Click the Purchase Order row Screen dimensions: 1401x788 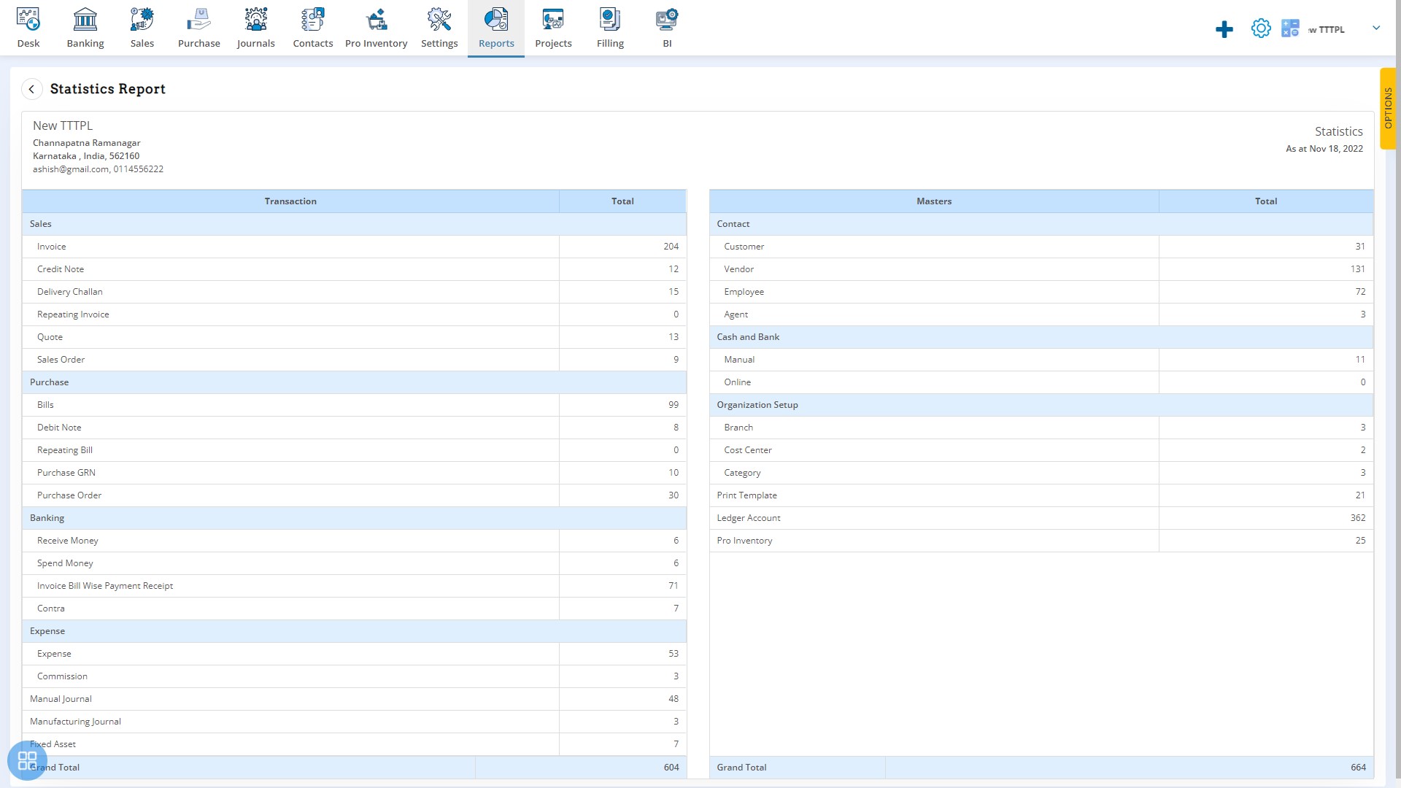(x=354, y=495)
